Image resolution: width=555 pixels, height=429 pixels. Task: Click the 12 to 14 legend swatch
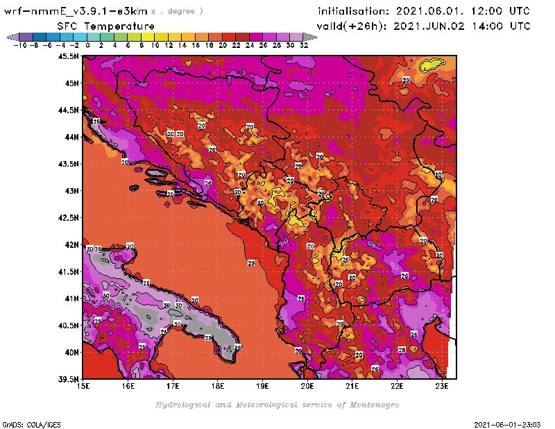[175, 37]
